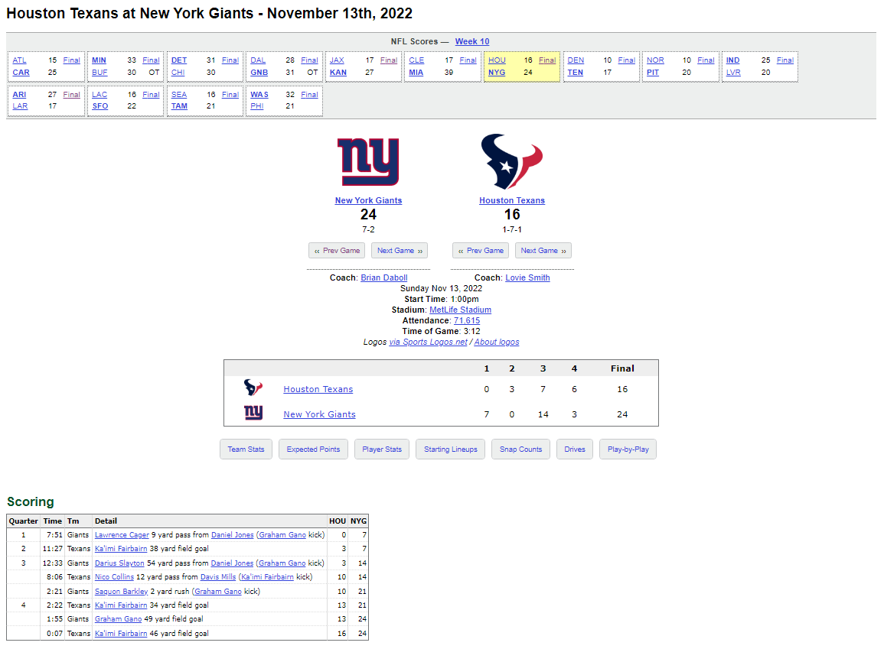Image resolution: width=884 pixels, height=649 pixels.
Task: Open the MIN team link in scores
Action: [99, 60]
